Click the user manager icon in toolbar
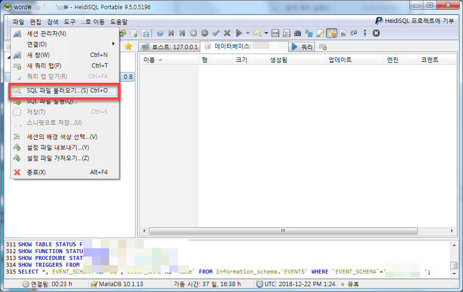463x292 pixels. pos(122,33)
